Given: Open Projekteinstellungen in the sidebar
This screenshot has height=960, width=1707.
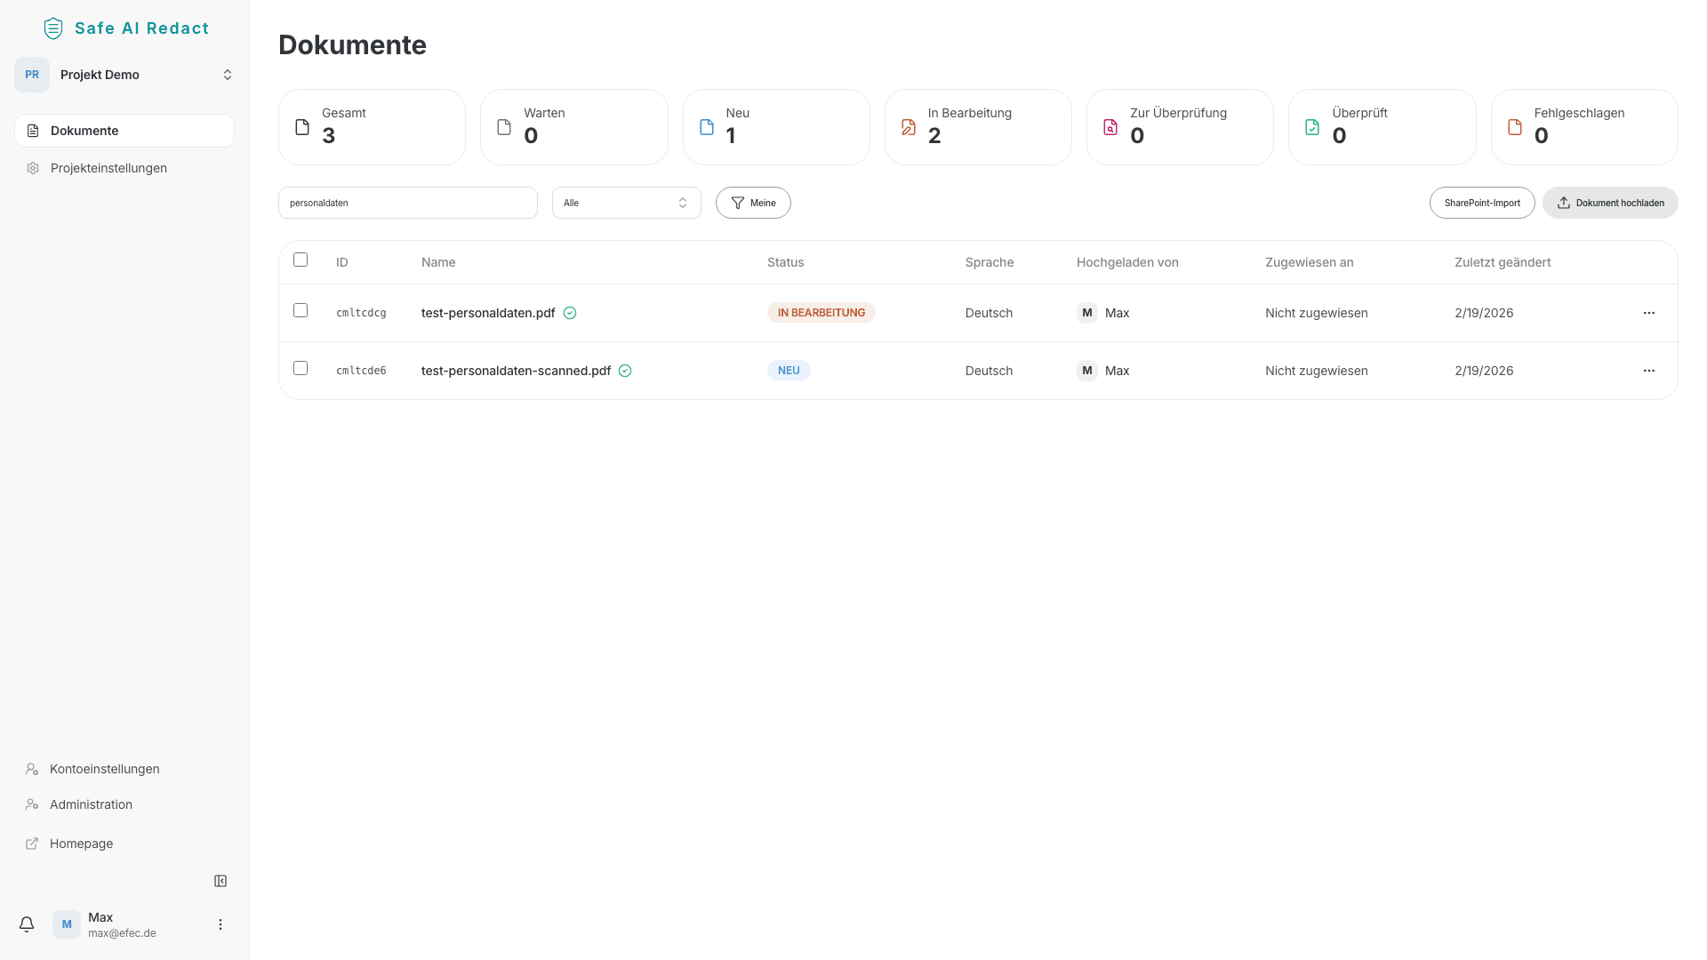Looking at the screenshot, I should point(108,168).
